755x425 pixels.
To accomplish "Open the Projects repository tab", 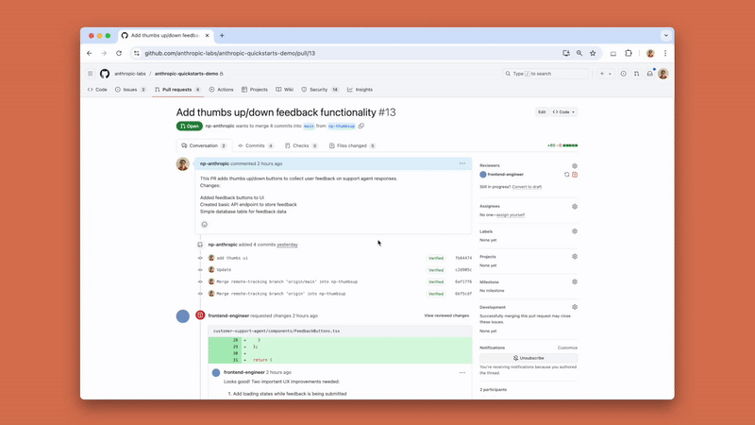I will [255, 90].
